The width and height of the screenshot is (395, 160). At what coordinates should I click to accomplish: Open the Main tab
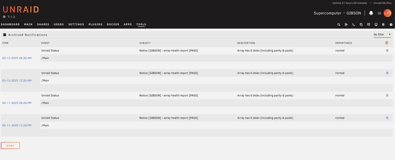tap(28, 24)
